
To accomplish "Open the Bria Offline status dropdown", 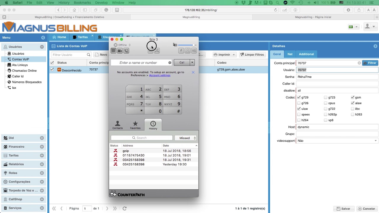I will pos(122,45).
